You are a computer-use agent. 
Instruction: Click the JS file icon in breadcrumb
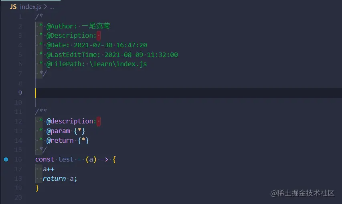pos(13,7)
